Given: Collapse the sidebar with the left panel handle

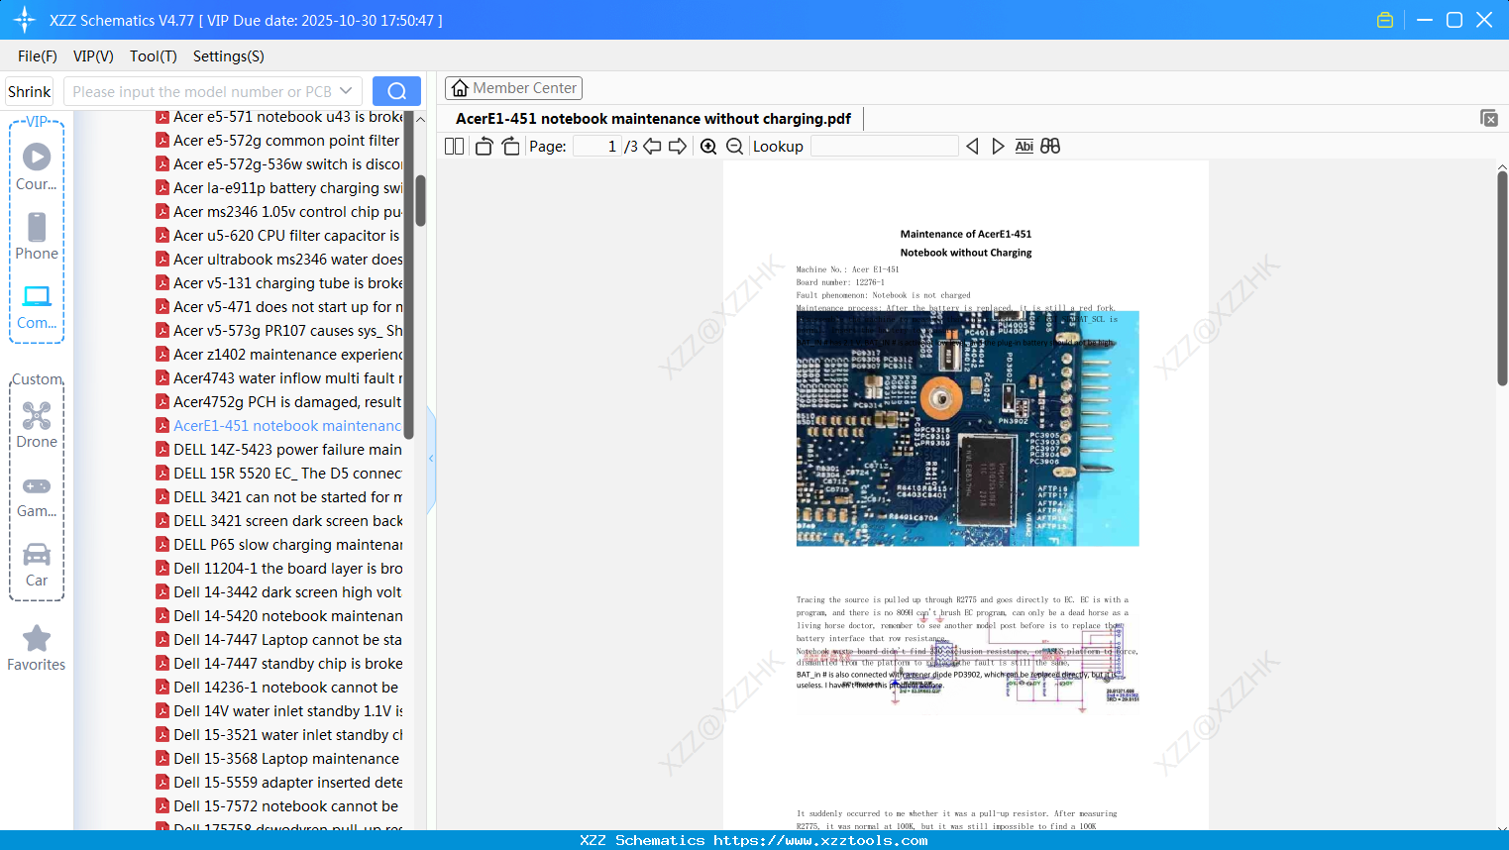Looking at the screenshot, I should click(x=431, y=459).
